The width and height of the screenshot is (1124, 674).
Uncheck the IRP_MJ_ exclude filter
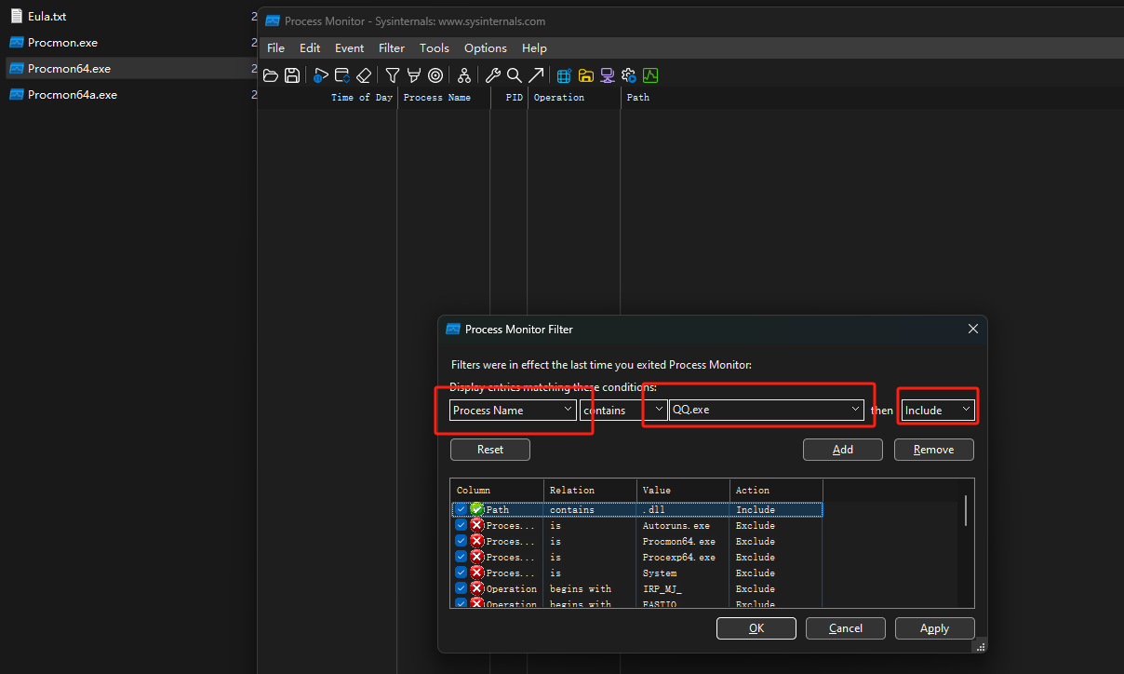click(x=461, y=588)
